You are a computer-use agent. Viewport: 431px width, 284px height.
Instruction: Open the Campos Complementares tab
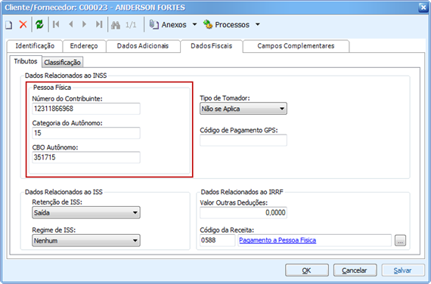[296, 46]
